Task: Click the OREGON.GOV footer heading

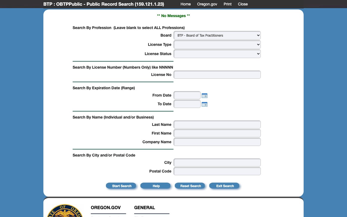Action: coord(106,208)
